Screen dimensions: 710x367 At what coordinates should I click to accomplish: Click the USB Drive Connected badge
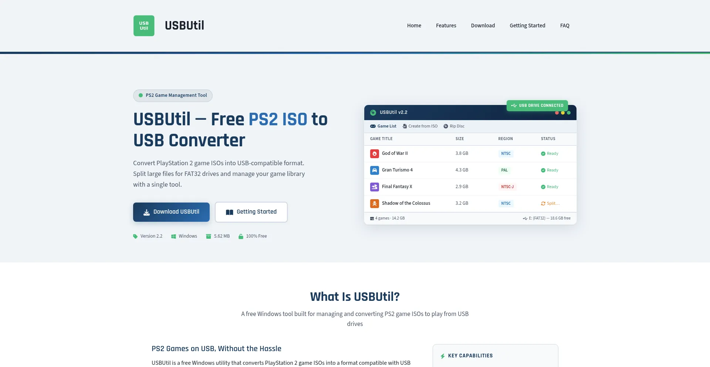[x=537, y=106]
